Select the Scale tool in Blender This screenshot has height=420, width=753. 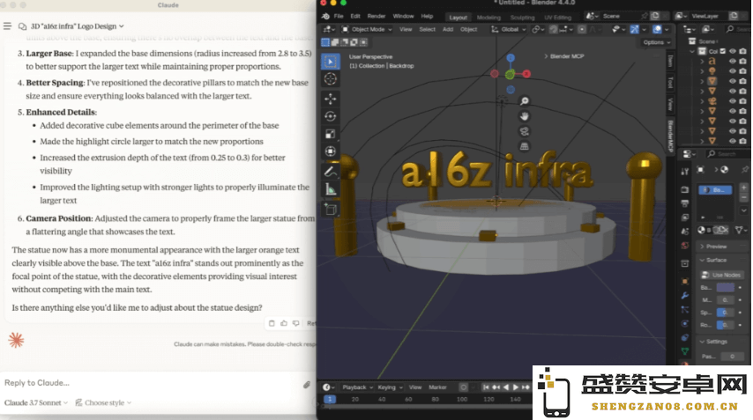point(331,134)
